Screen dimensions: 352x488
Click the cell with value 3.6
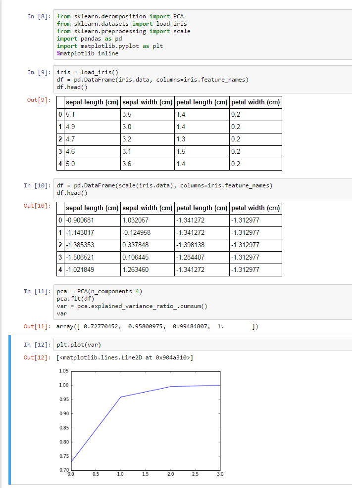click(x=148, y=164)
